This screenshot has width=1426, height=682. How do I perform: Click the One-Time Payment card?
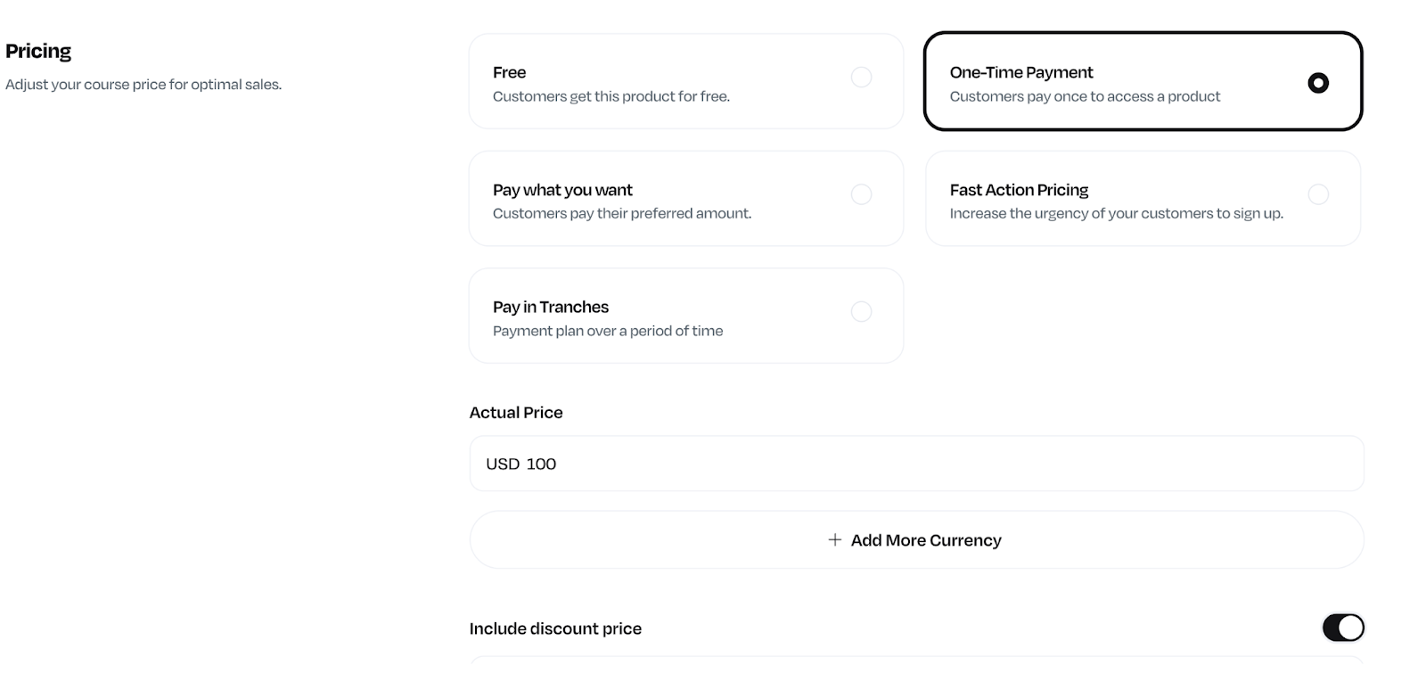coord(1143,80)
